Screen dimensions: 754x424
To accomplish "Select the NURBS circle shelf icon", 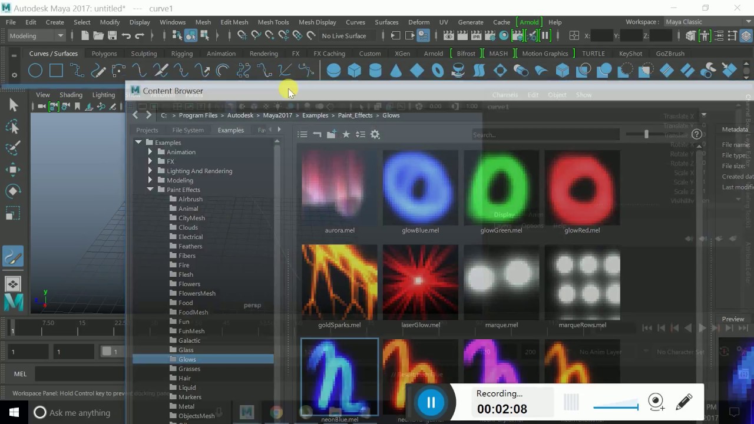I will [x=35, y=71].
